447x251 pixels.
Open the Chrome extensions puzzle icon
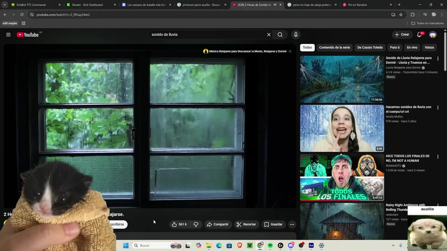pos(412,15)
